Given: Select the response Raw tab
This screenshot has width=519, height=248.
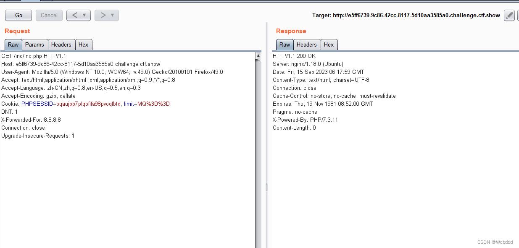Looking at the screenshot, I should [285, 44].
